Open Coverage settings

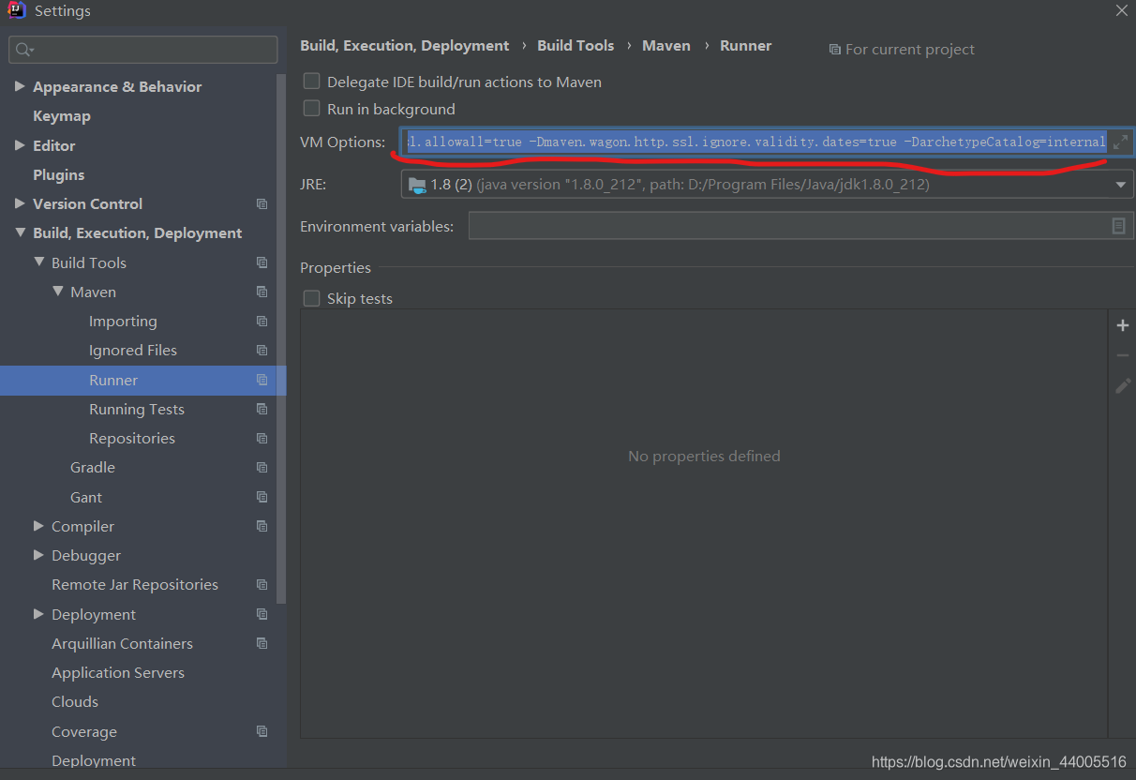click(84, 731)
